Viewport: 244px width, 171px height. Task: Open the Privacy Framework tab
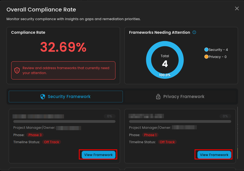tap(180, 97)
